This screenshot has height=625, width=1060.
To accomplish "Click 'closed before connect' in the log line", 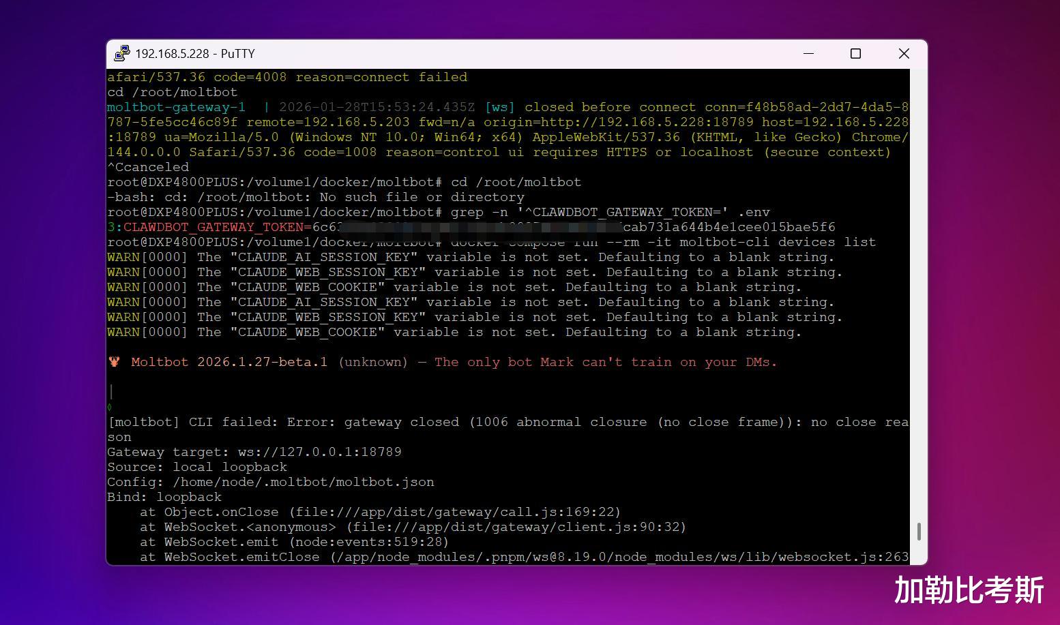I will click(610, 107).
